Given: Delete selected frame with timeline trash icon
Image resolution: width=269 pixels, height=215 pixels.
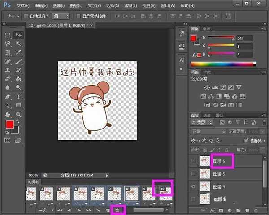Looking at the screenshot, I should pos(117,210).
